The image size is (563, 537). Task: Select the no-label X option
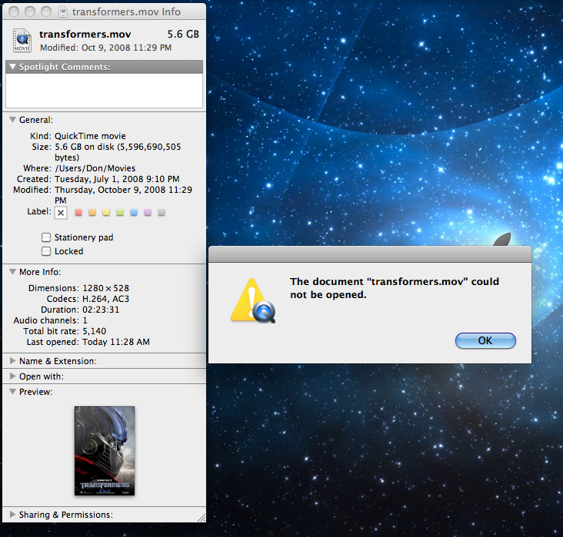(61, 213)
